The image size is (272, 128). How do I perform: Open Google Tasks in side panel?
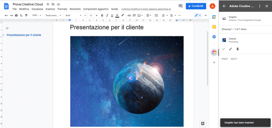pos(214,37)
